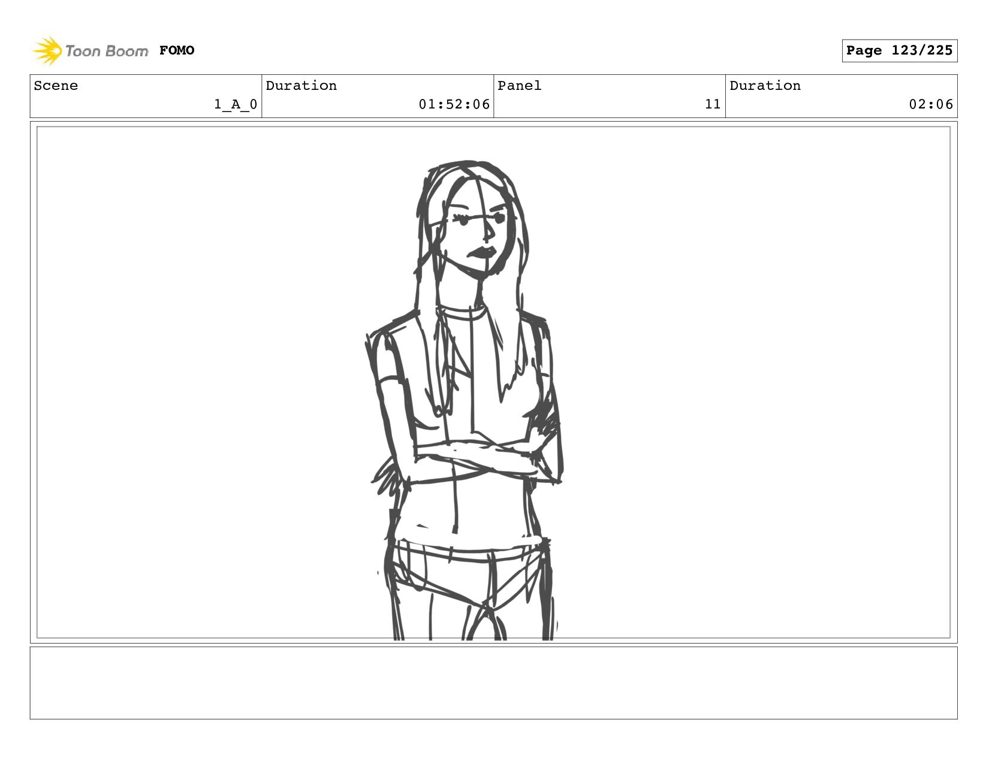This screenshot has width=989, height=764.
Task: Select the Scene label
Action: tap(56, 86)
